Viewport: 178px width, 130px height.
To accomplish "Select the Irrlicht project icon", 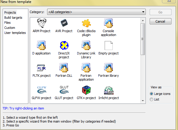I will pos(109,90).
